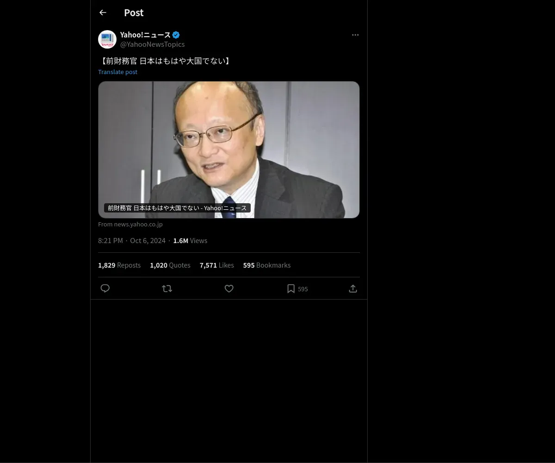Open the 595 Bookmarks count
The width and height of the screenshot is (555, 463).
pyautogui.click(x=267, y=265)
